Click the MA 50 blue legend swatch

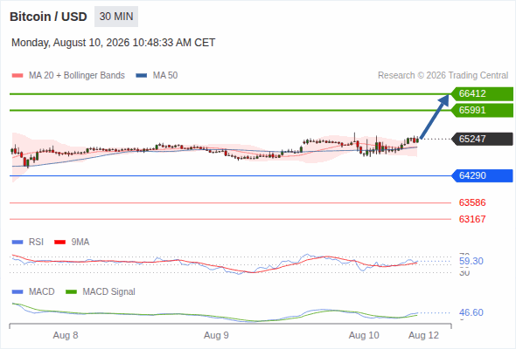tap(142, 76)
